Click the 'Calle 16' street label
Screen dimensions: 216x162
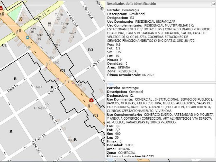point(13,88)
